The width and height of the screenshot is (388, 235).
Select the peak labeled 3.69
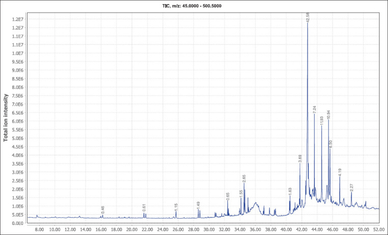point(300,159)
